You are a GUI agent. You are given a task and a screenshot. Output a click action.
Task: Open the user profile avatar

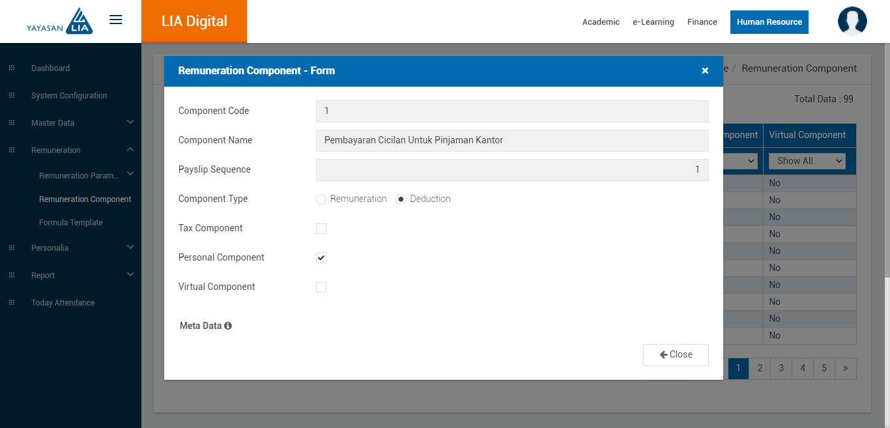[x=852, y=21]
